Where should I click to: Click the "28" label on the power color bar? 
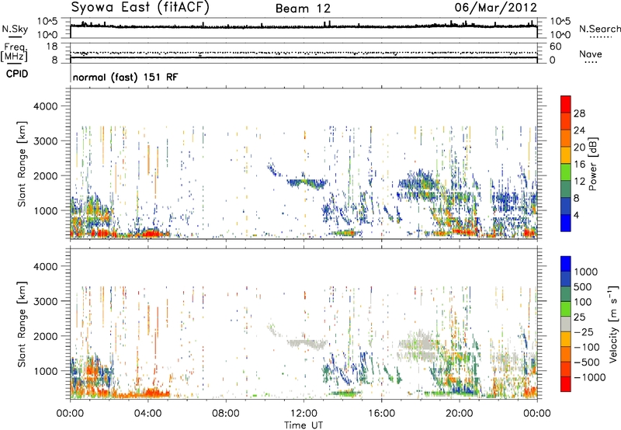579,113
